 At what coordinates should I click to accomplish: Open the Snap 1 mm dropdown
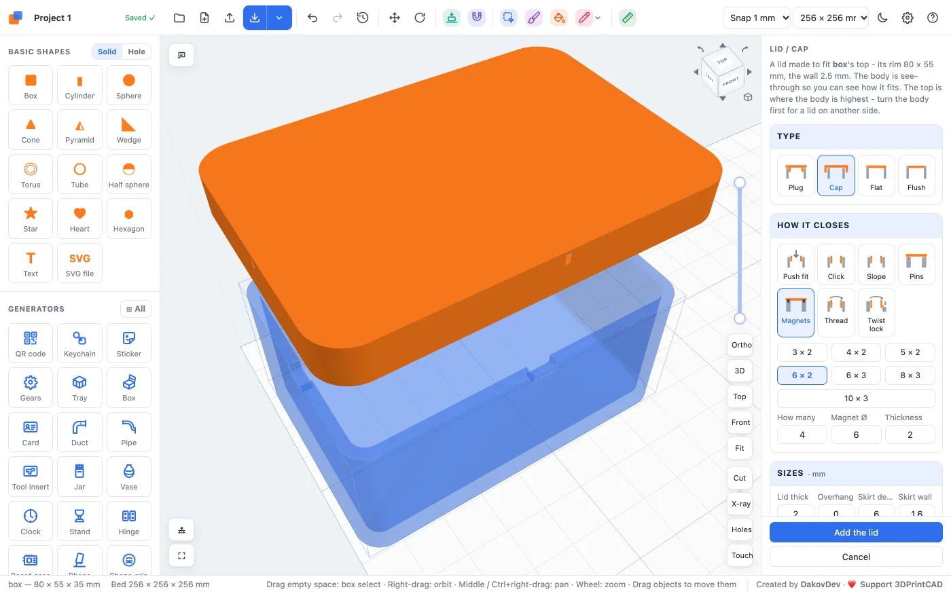[757, 18]
